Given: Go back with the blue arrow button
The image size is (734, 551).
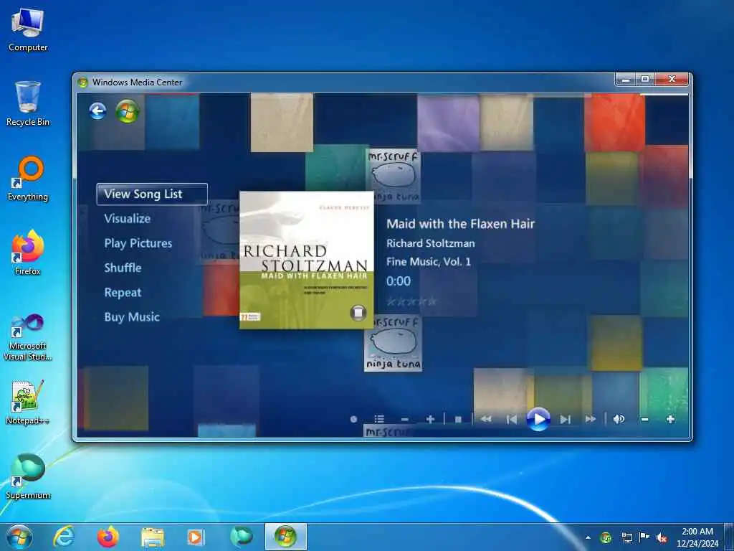Looking at the screenshot, I should [x=97, y=111].
